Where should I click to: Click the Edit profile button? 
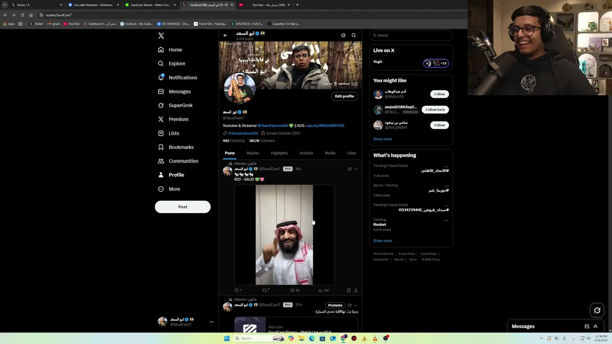pyautogui.click(x=344, y=96)
